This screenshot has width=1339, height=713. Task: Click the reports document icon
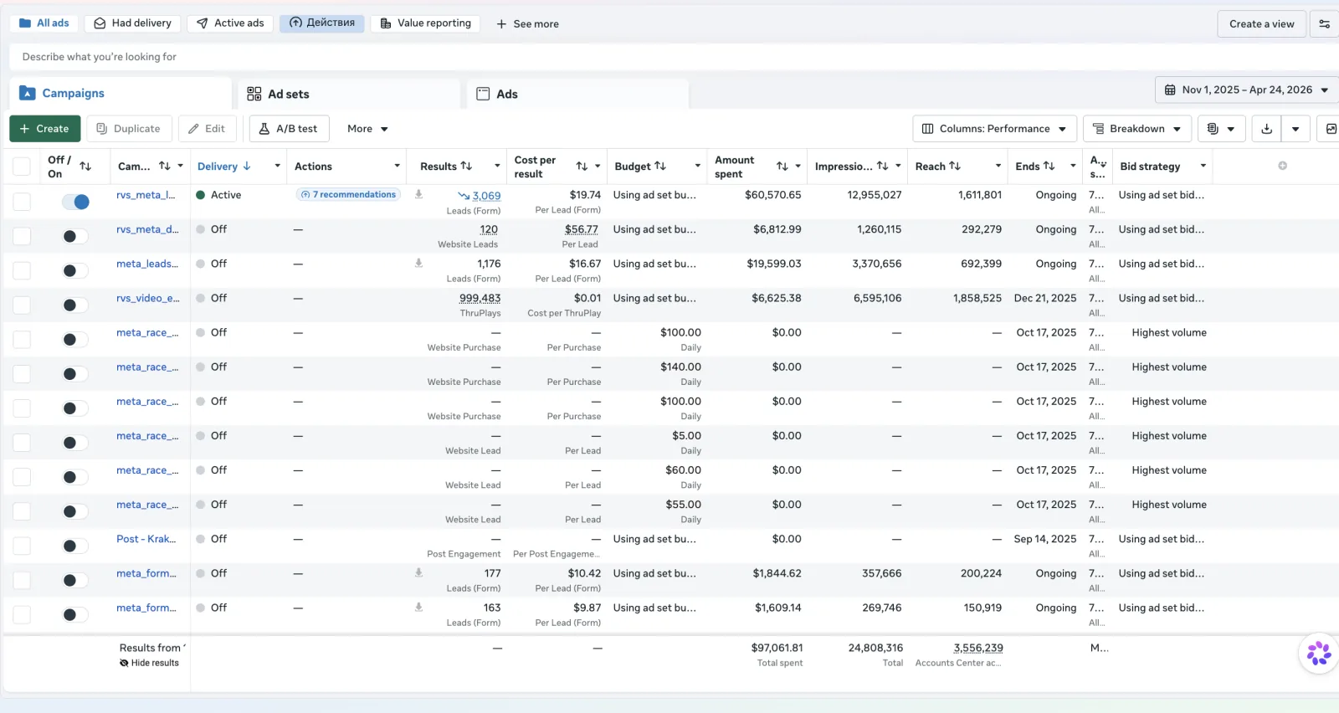[x=1213, y=129]
